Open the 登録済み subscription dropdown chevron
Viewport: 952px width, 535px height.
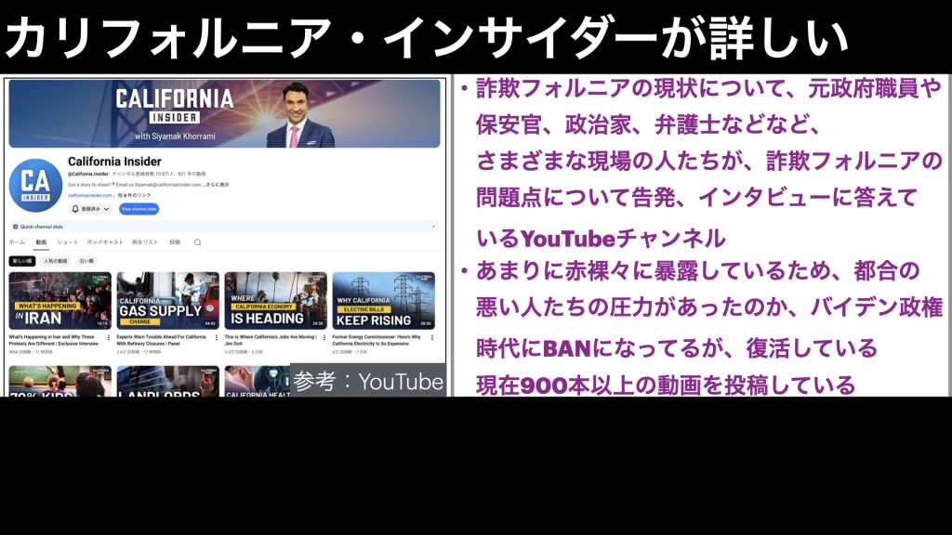[x=106, y=210]
